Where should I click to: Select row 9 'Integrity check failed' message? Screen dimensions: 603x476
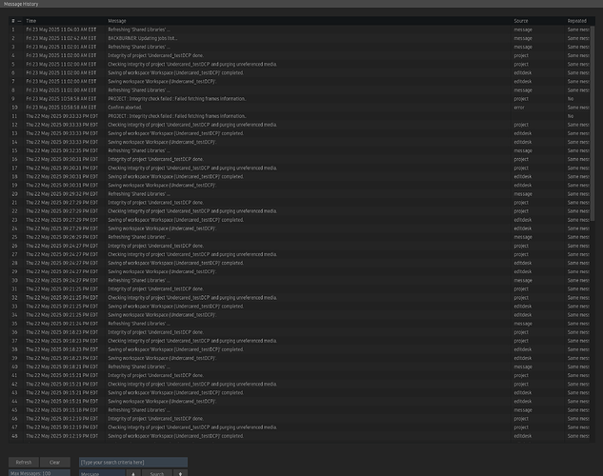tap(177, 99)
